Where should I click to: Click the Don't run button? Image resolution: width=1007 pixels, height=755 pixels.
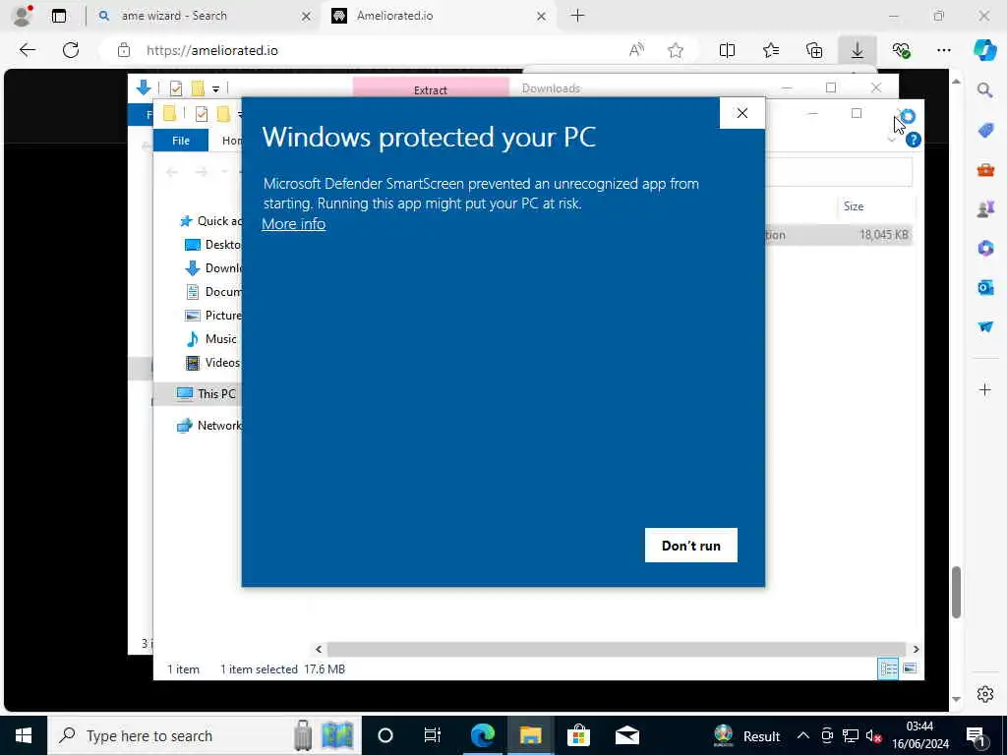coord(691,545)
